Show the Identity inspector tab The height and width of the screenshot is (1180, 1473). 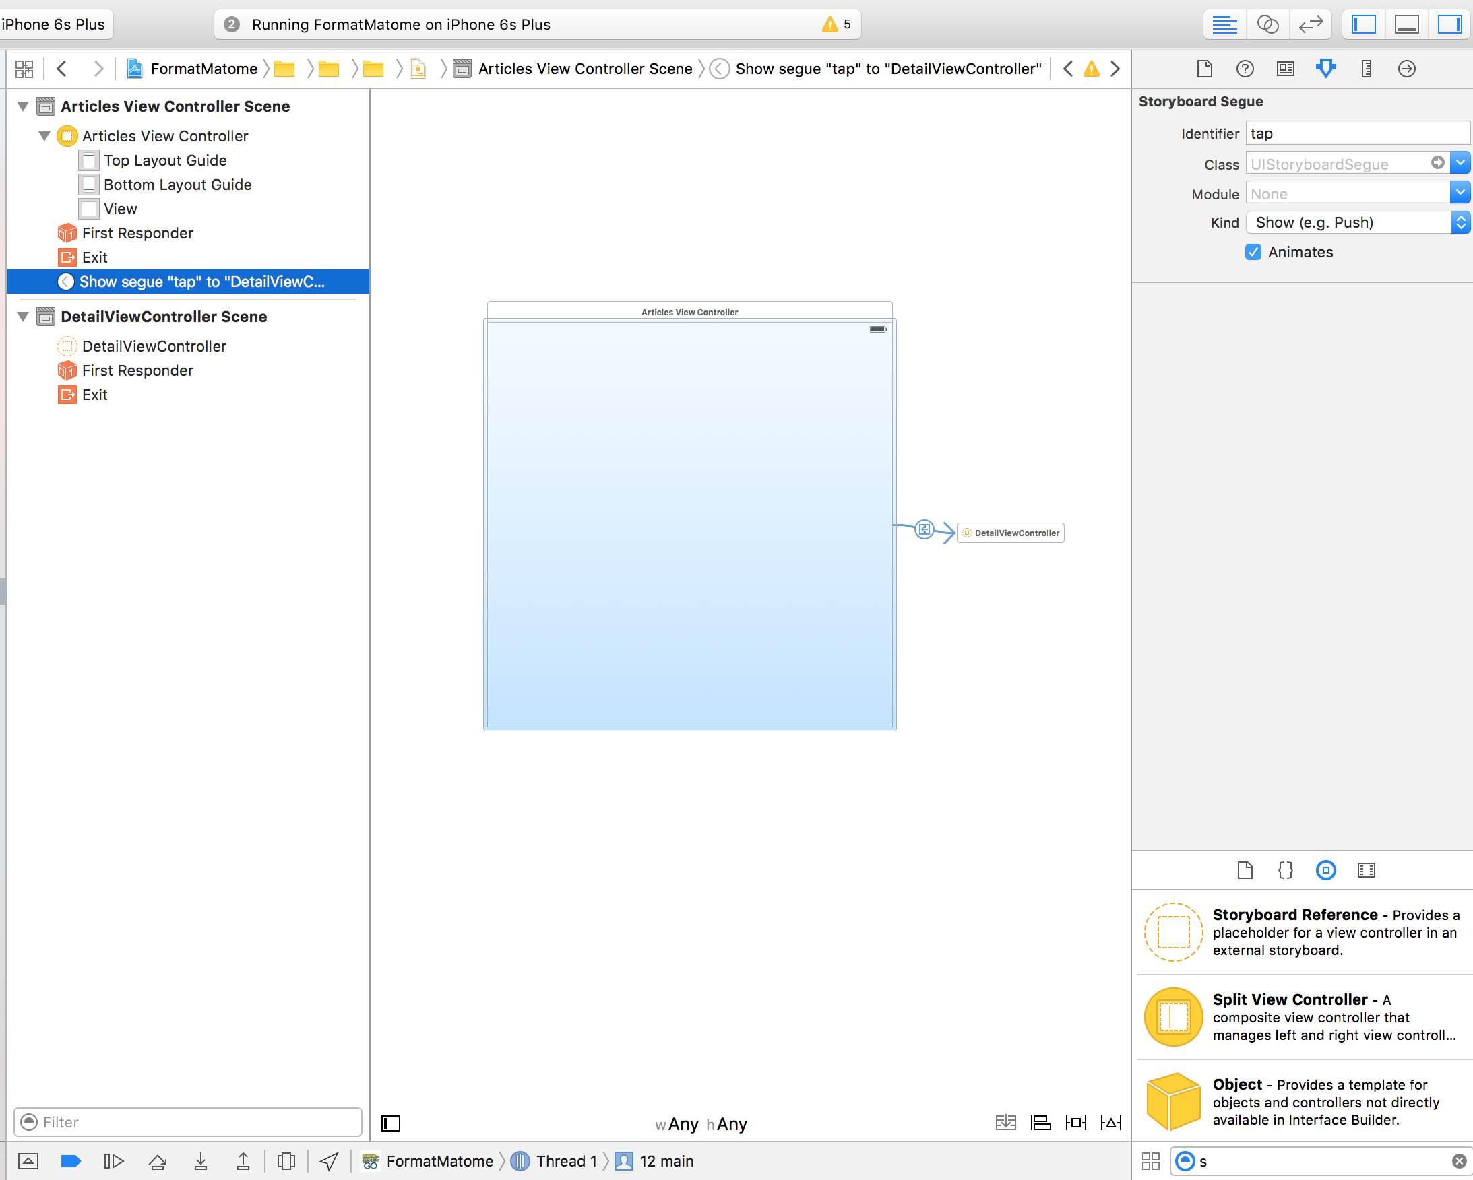[1285, 68]
